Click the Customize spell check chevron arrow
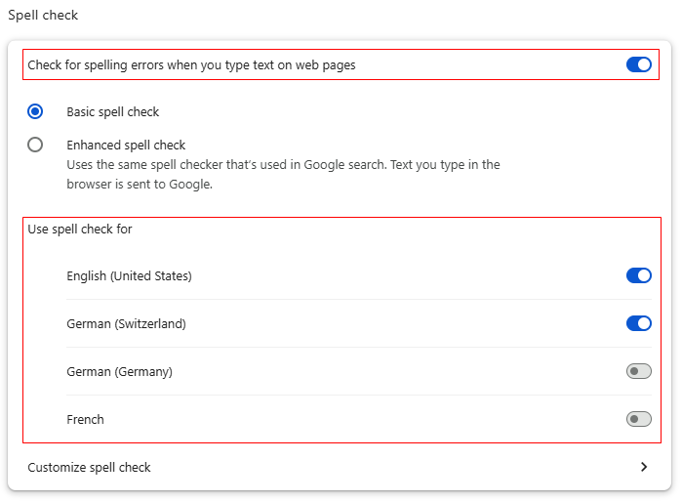Screen dimensions: 682x502 [643, 467]
